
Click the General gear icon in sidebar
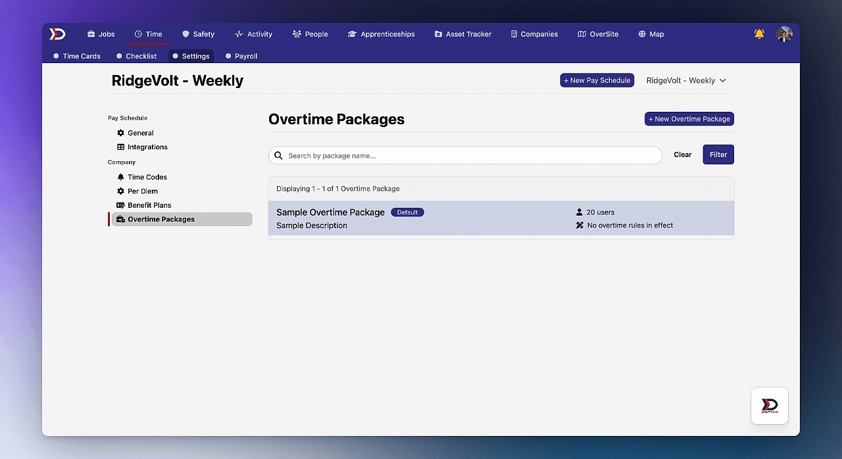pyautogui.click(x=120, y=133)
